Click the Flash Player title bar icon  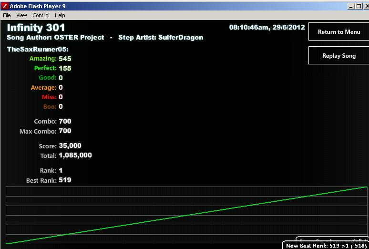tap(5, 6)
